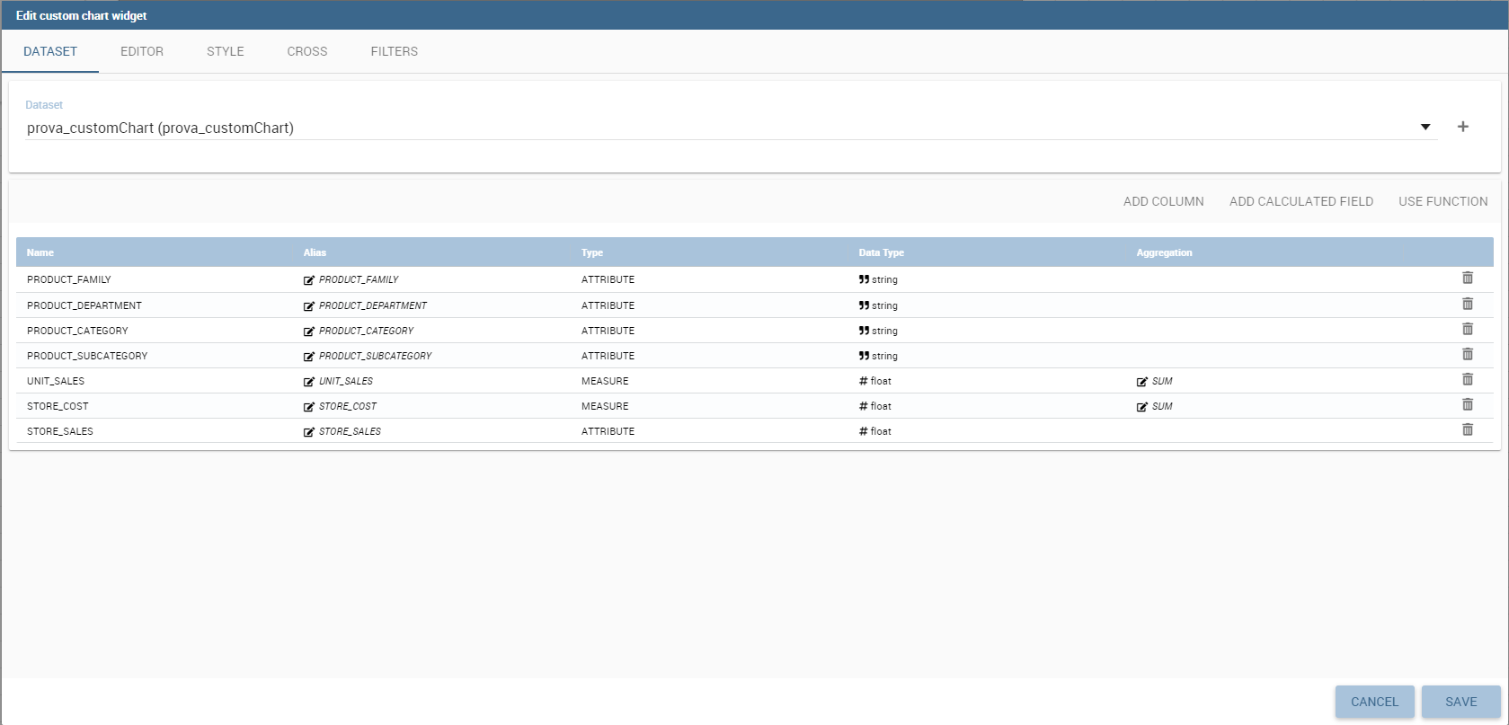
Task: Add a new dataset with plus icon
Action: coord(1463,127)
